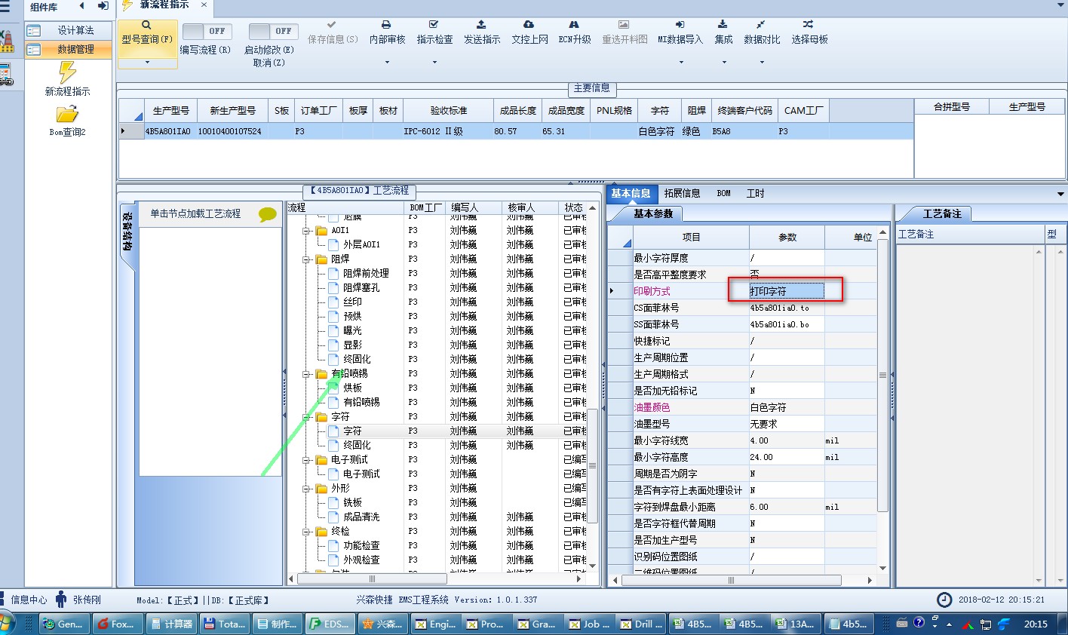1068x635 pixels.
Task: Click the 张传刚 user icon in status bar
Action: (61, 600)
